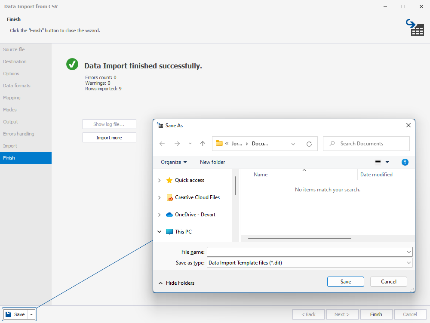
Task: Click Hide Folders toggle
Action: (176, 283)
